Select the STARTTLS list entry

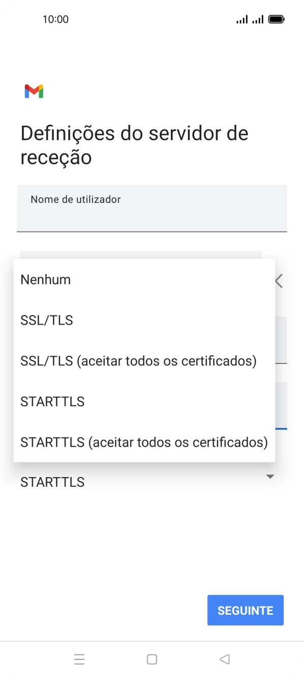coord(52,401)
